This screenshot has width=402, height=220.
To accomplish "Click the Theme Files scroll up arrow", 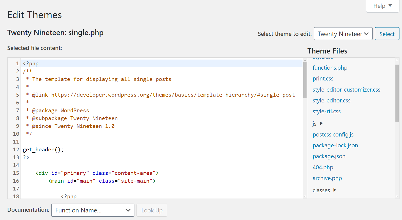I will click(x=397, y=60).
